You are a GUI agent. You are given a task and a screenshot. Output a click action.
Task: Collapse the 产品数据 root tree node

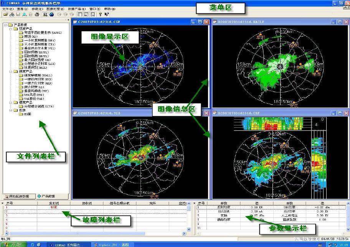pos(5,25)
